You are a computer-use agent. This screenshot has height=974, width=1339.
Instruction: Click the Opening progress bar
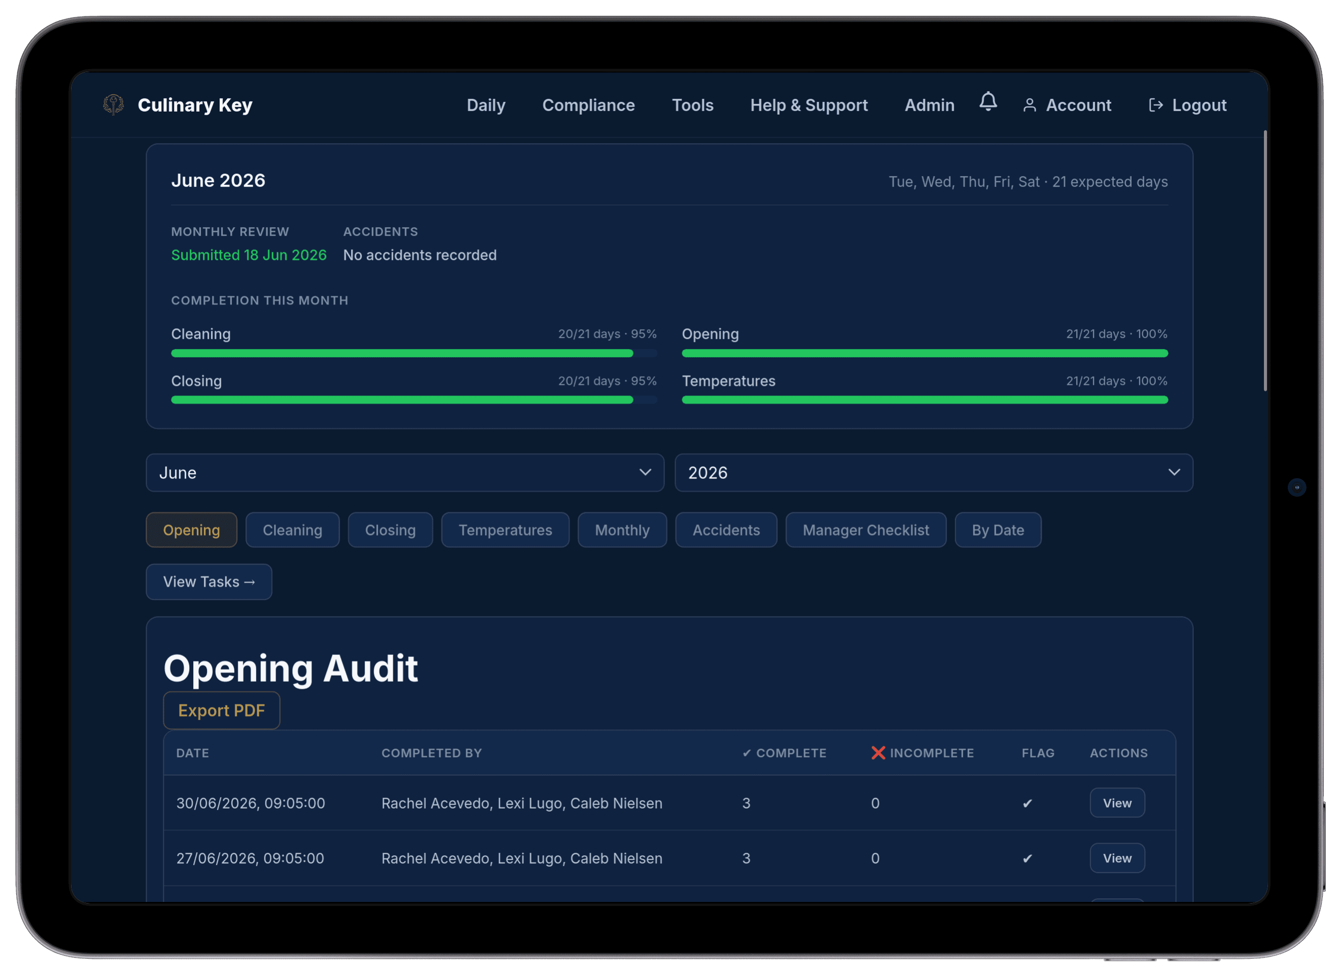pos(925,353)
